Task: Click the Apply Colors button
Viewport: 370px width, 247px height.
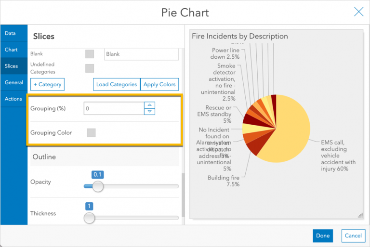Action: tap(159, 84)
